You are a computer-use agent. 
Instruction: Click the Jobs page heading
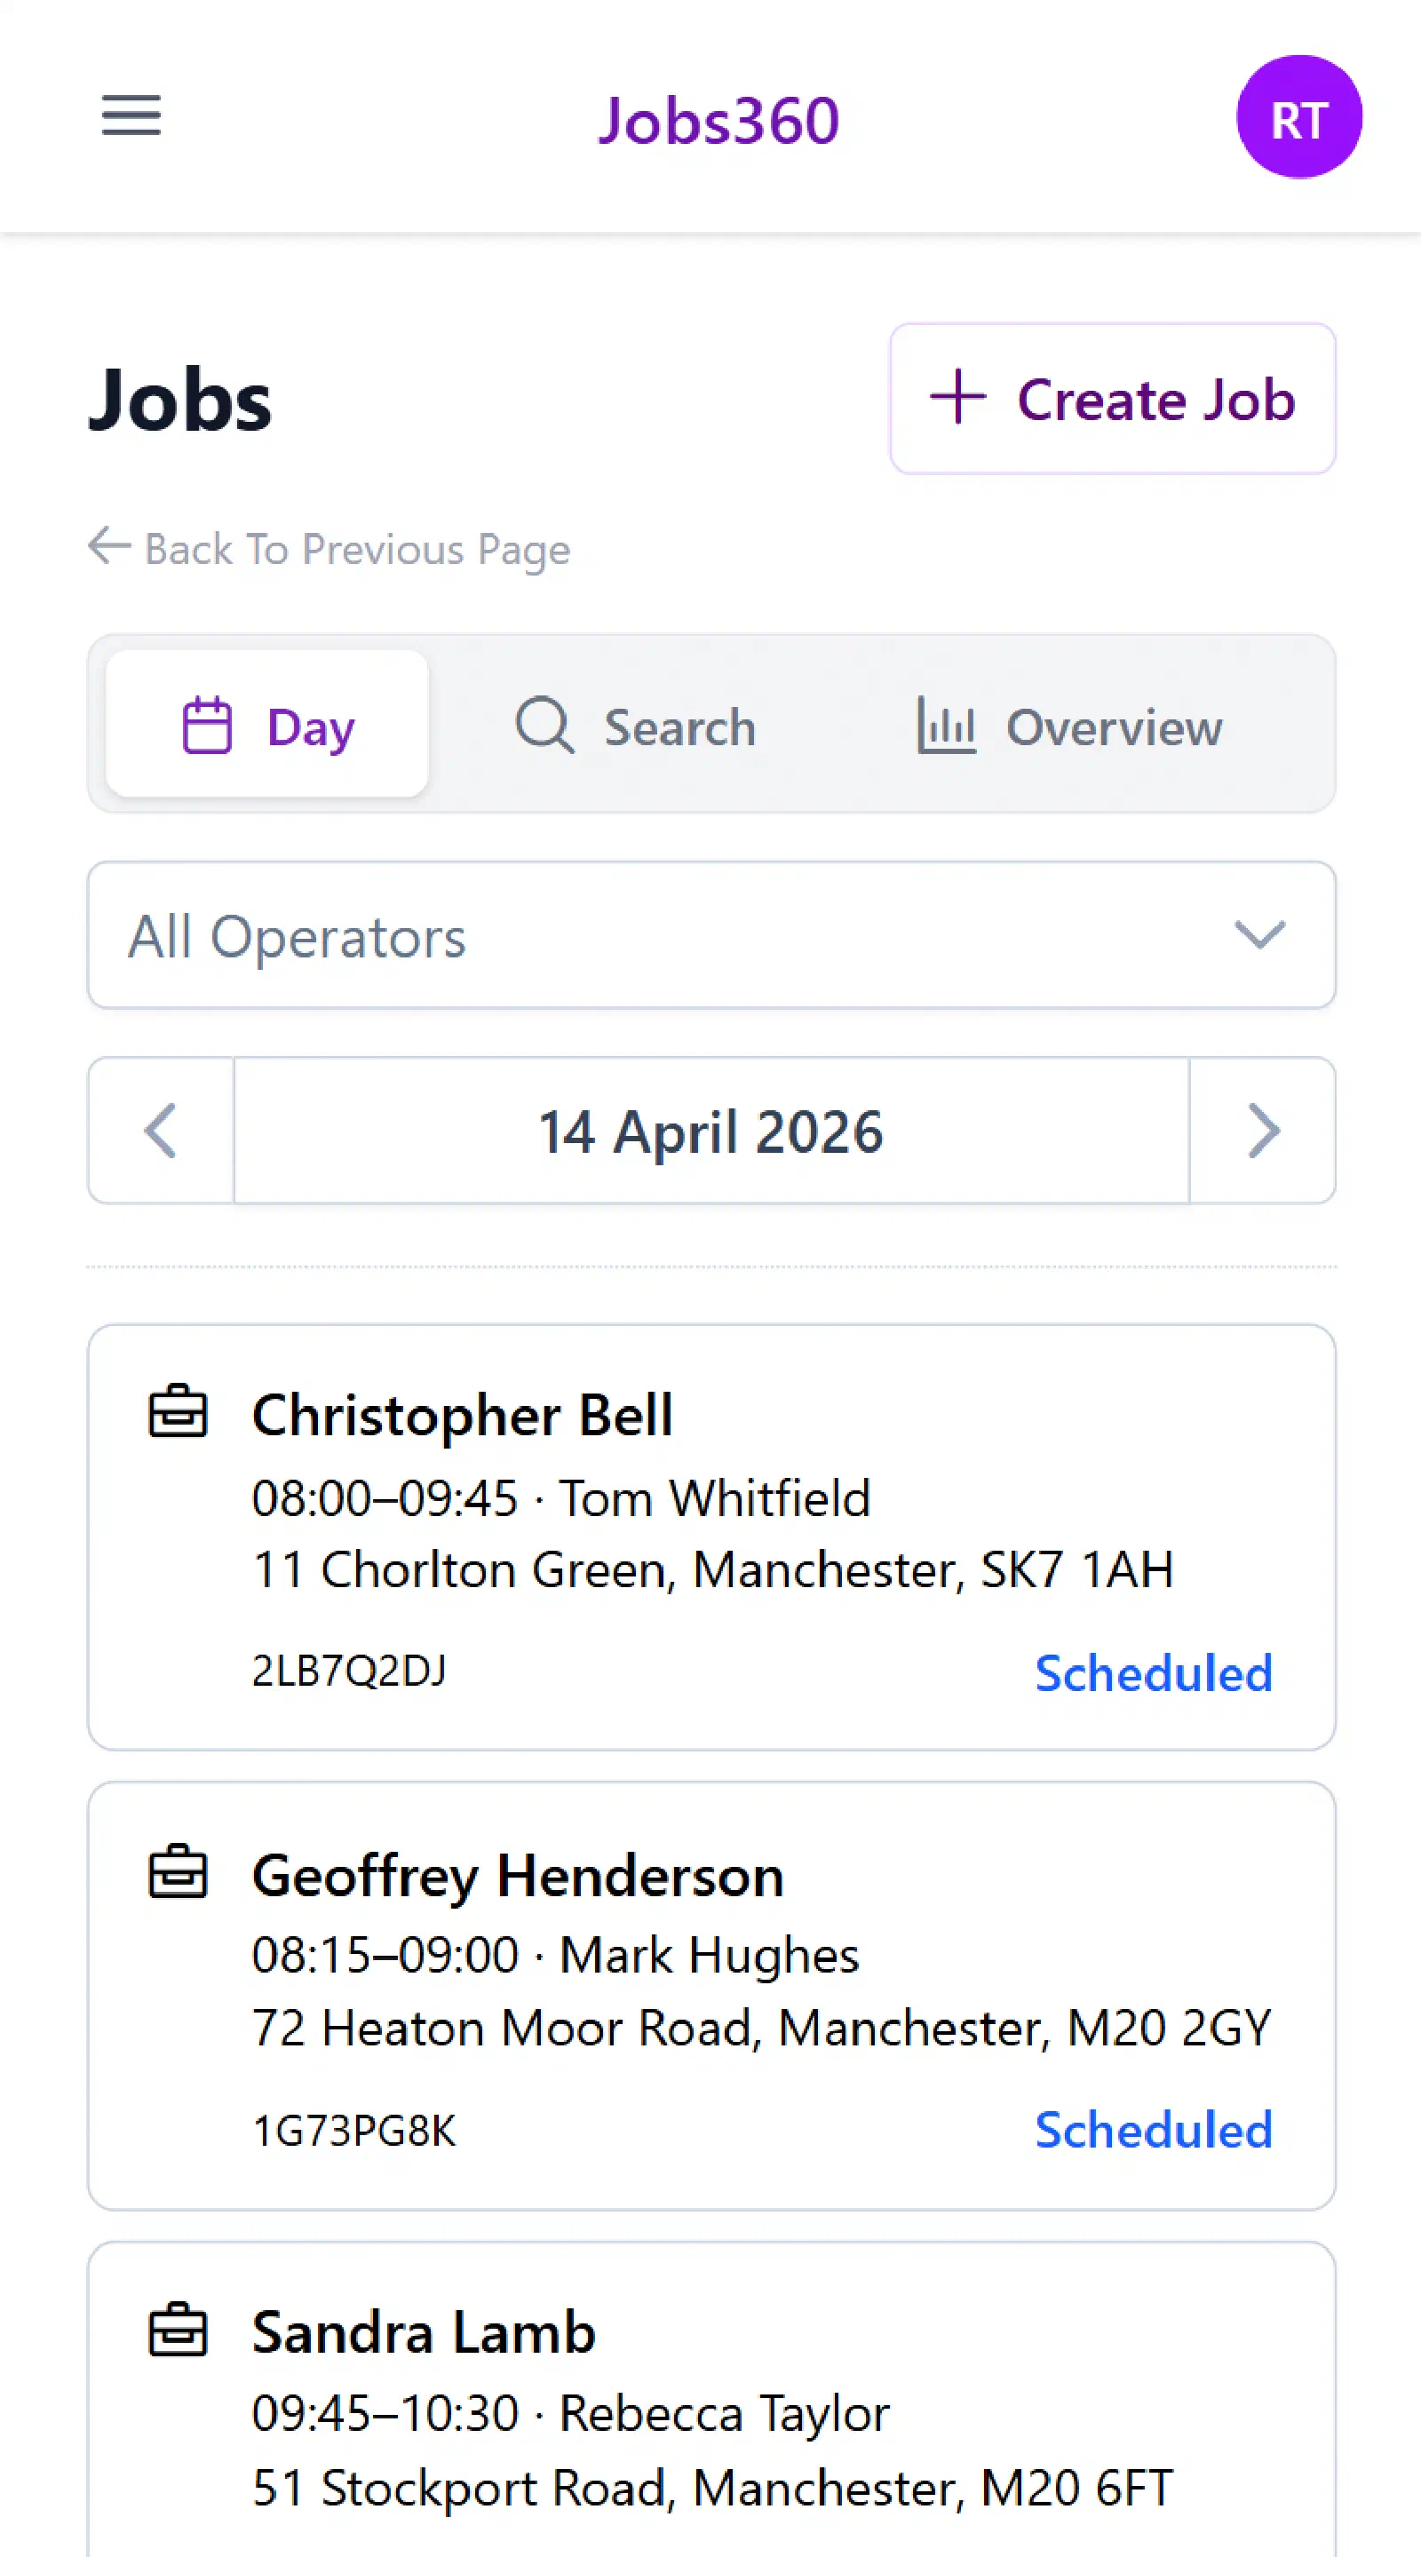pyautogui.click(x=179, y=399)
